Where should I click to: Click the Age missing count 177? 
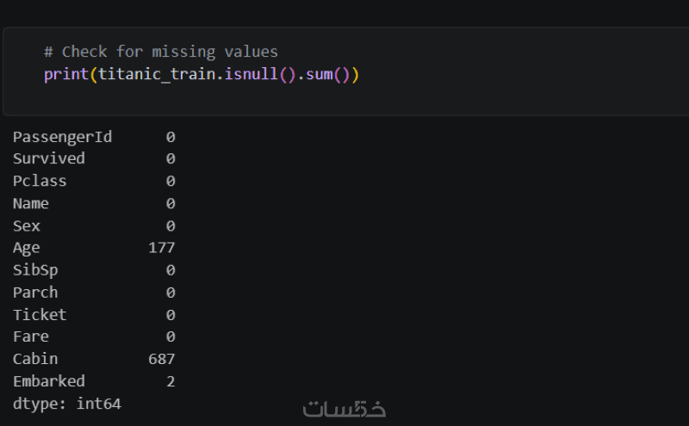pos(161,248)
